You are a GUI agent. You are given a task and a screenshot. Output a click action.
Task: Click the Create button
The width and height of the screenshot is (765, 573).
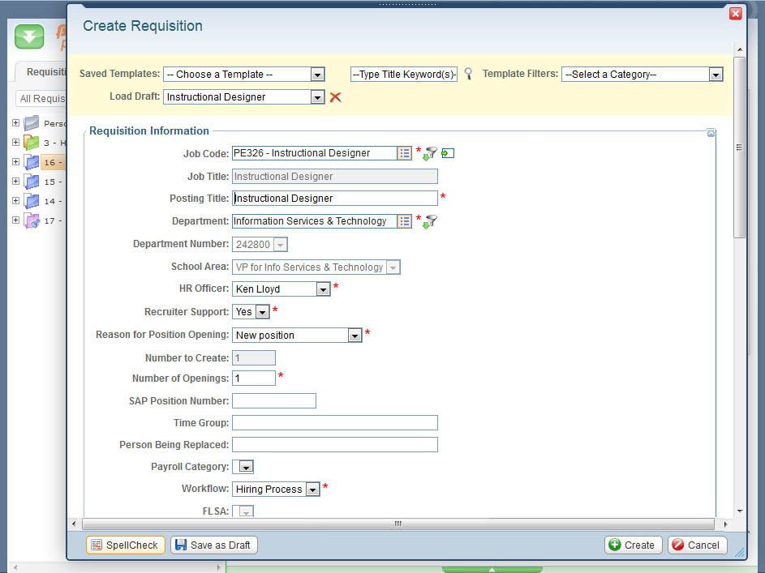point(633,545)
